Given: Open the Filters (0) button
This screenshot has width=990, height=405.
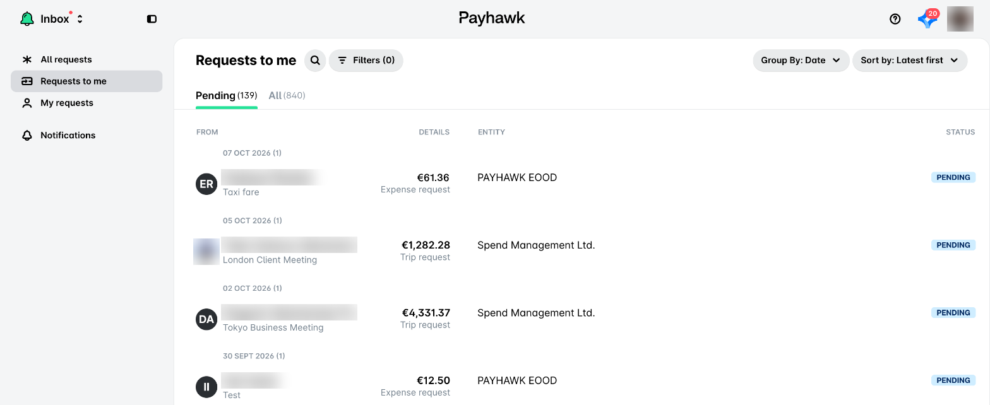Looking at the screenshot, I should coord(366,61).
